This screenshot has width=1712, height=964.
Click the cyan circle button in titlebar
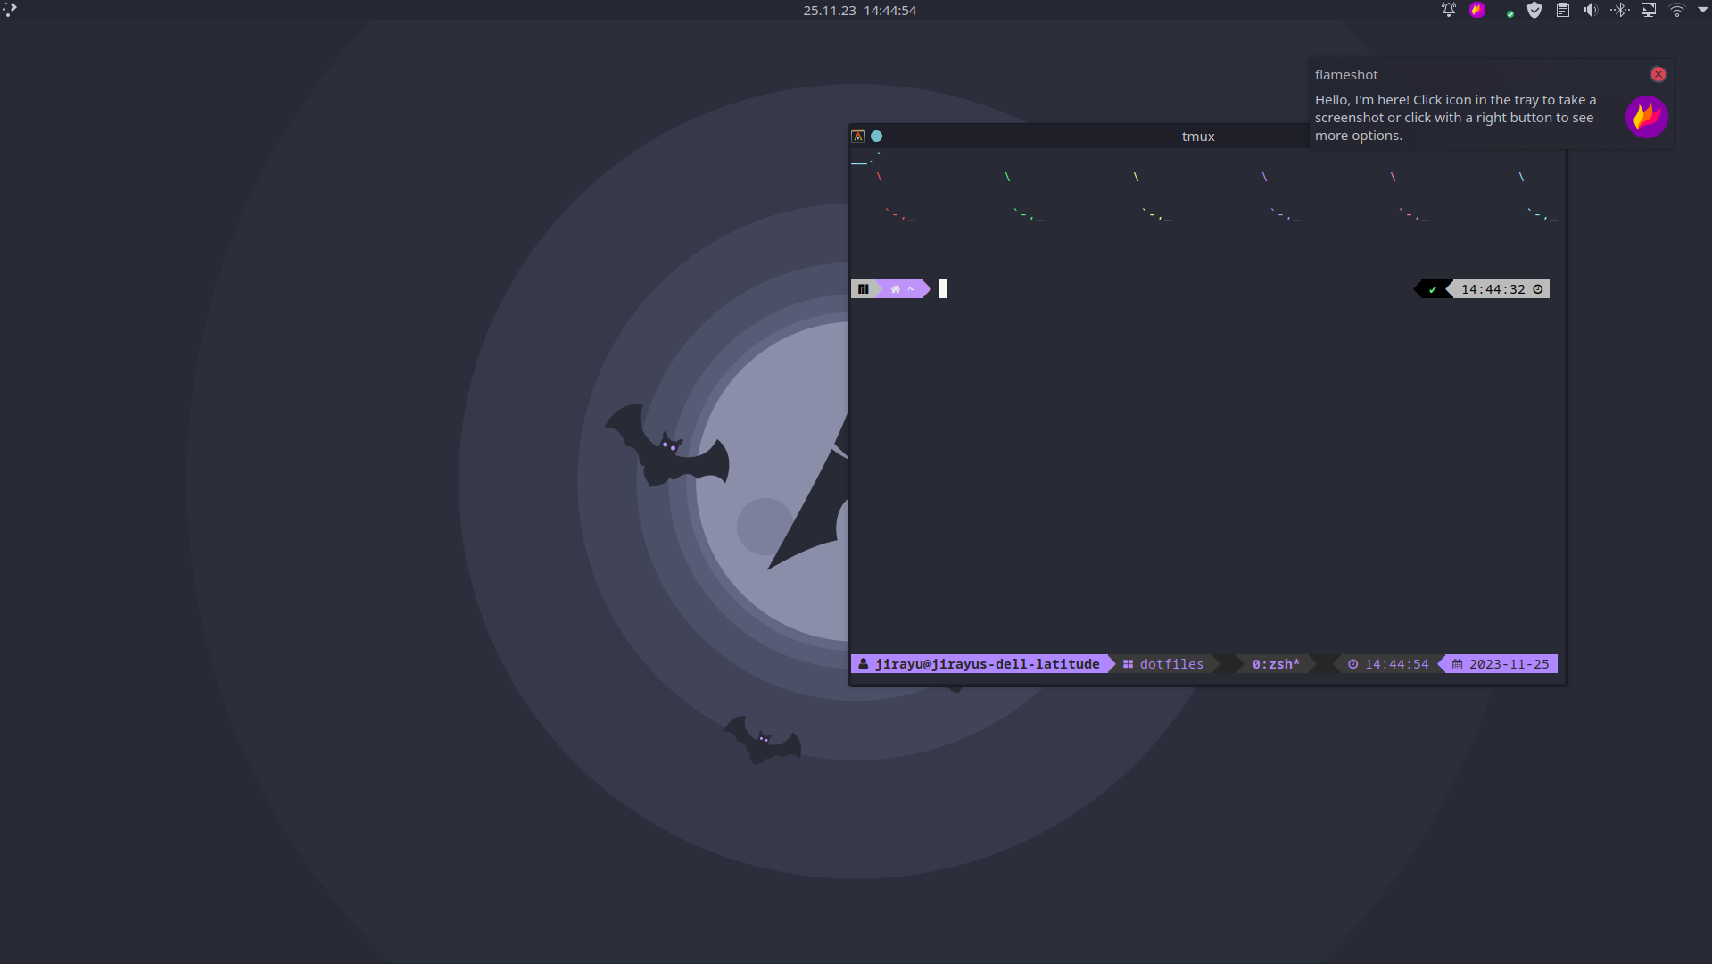[x=877, y=137]
